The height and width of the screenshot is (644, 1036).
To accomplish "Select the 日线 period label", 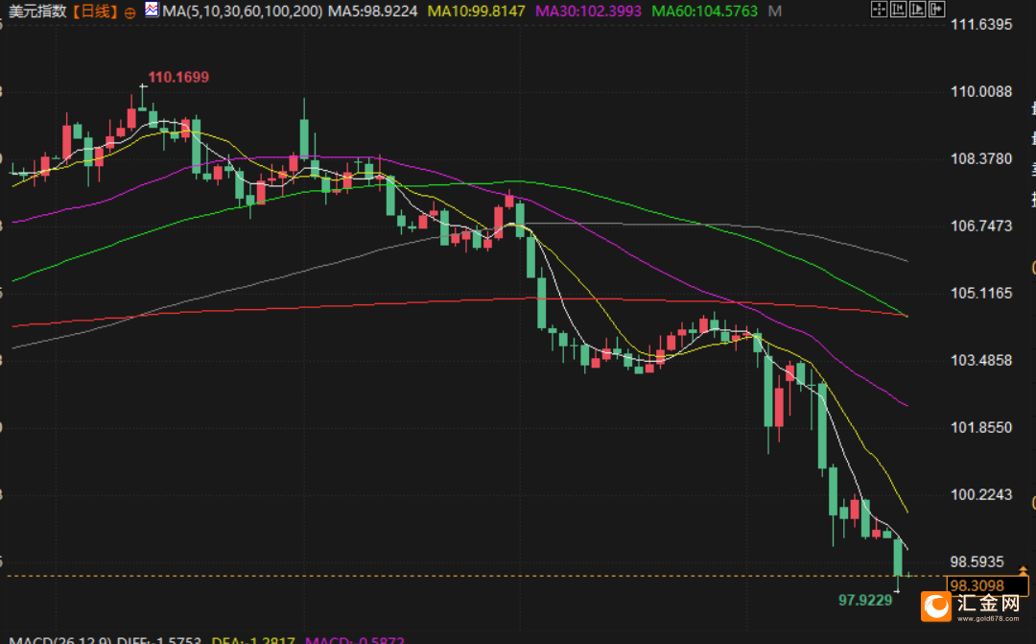I will pos(96,12).
